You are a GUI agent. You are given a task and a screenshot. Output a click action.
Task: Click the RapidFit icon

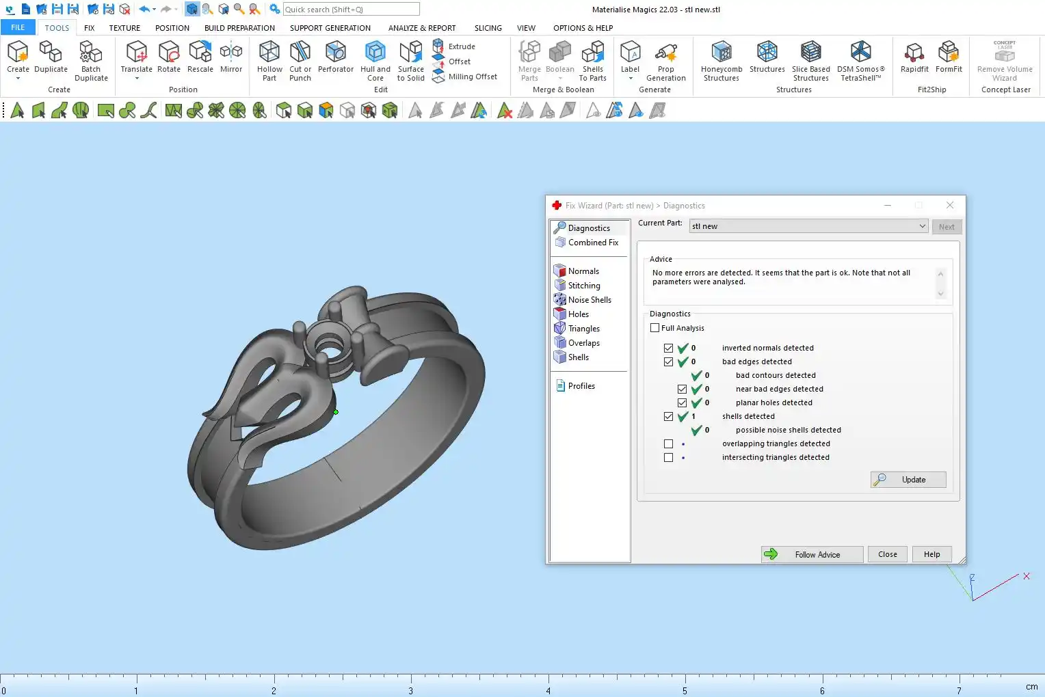click(x=914, y=53)
